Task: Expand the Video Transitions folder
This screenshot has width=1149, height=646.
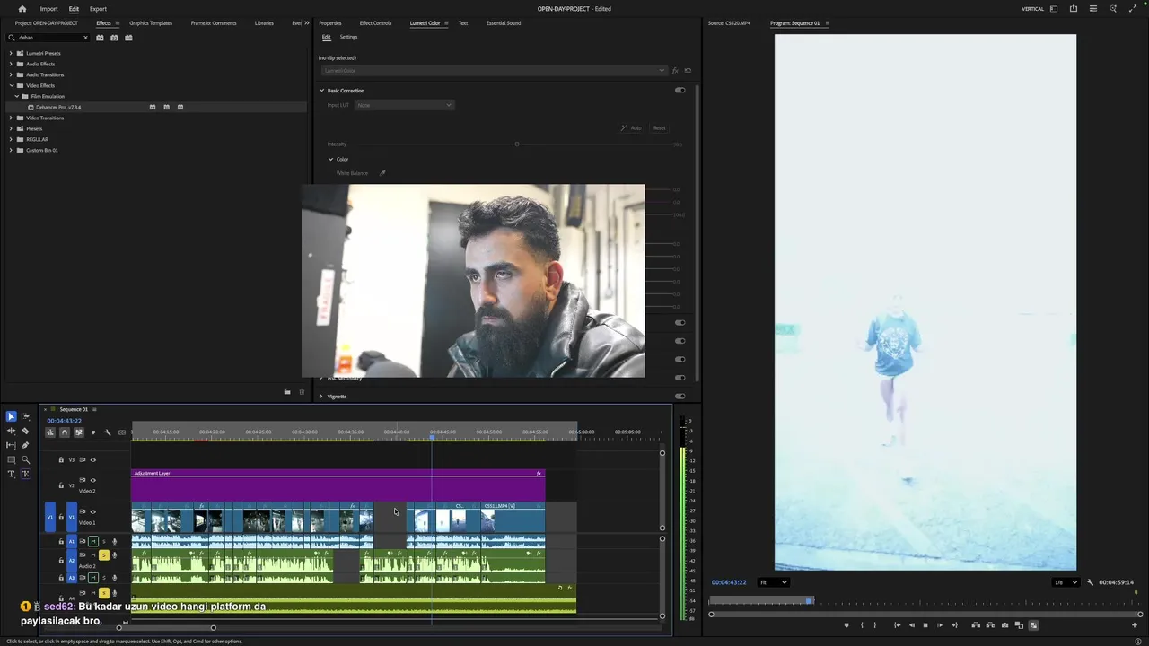Action: click(x=11, y=118)
